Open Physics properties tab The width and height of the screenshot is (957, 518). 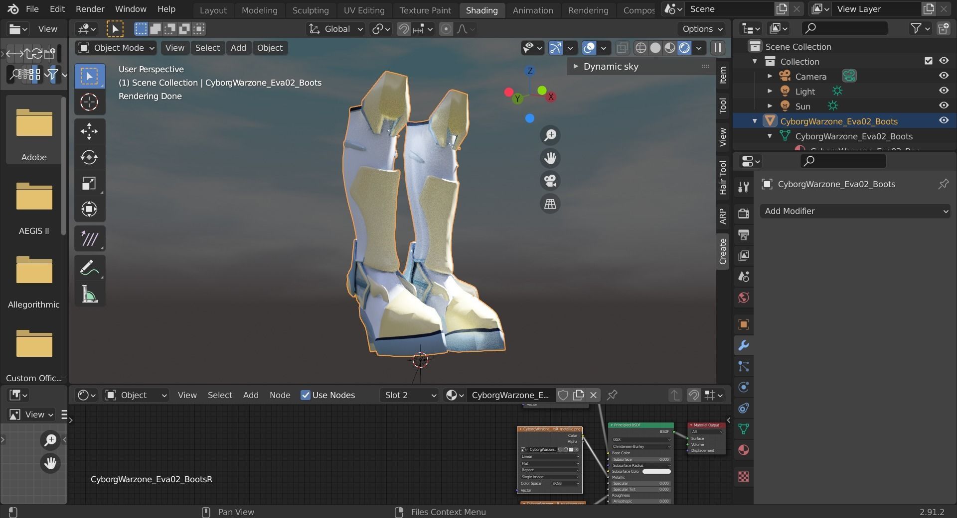(x=744, y=387)
